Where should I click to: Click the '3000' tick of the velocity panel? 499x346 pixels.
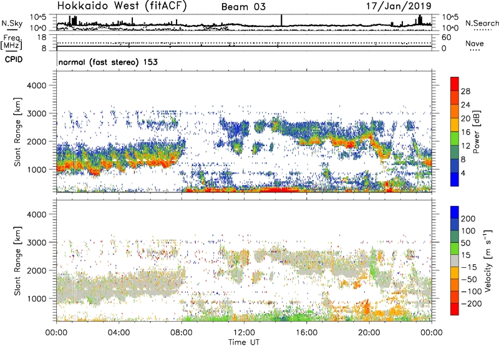coord(37,242)
